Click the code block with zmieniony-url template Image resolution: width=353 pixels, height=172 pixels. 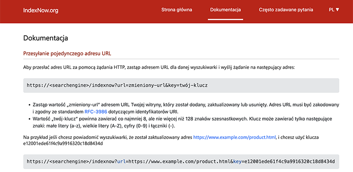(181, 85)
